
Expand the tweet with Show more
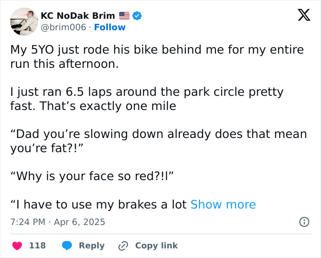(x=223, y=204)
